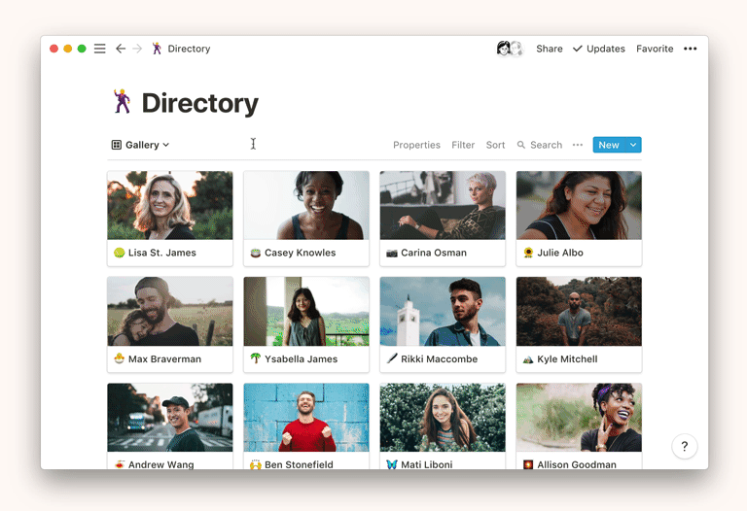Click the blue New button

[608, 145]
